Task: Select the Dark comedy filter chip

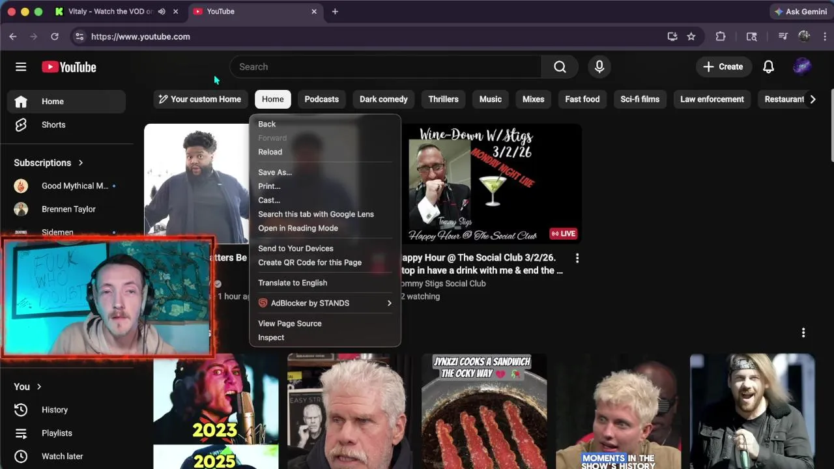Action: (x=384, y=99)
